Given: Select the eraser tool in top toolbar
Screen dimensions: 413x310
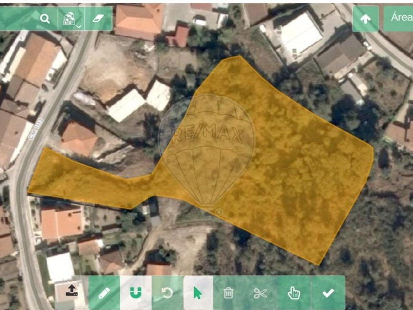Looking at the screenshot, I should [99, 19].
